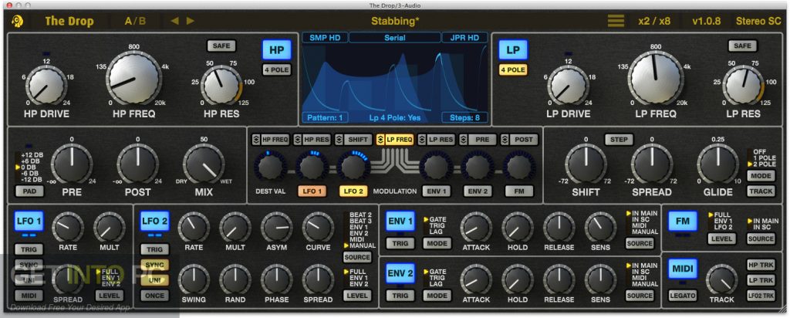790x318 pixels.
Task: Open the JPR HD dropdown
Action: [x=464, y=37]
